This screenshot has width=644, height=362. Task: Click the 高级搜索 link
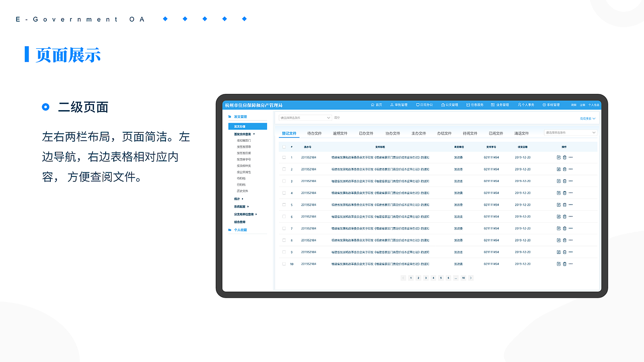tap(587, 118)
